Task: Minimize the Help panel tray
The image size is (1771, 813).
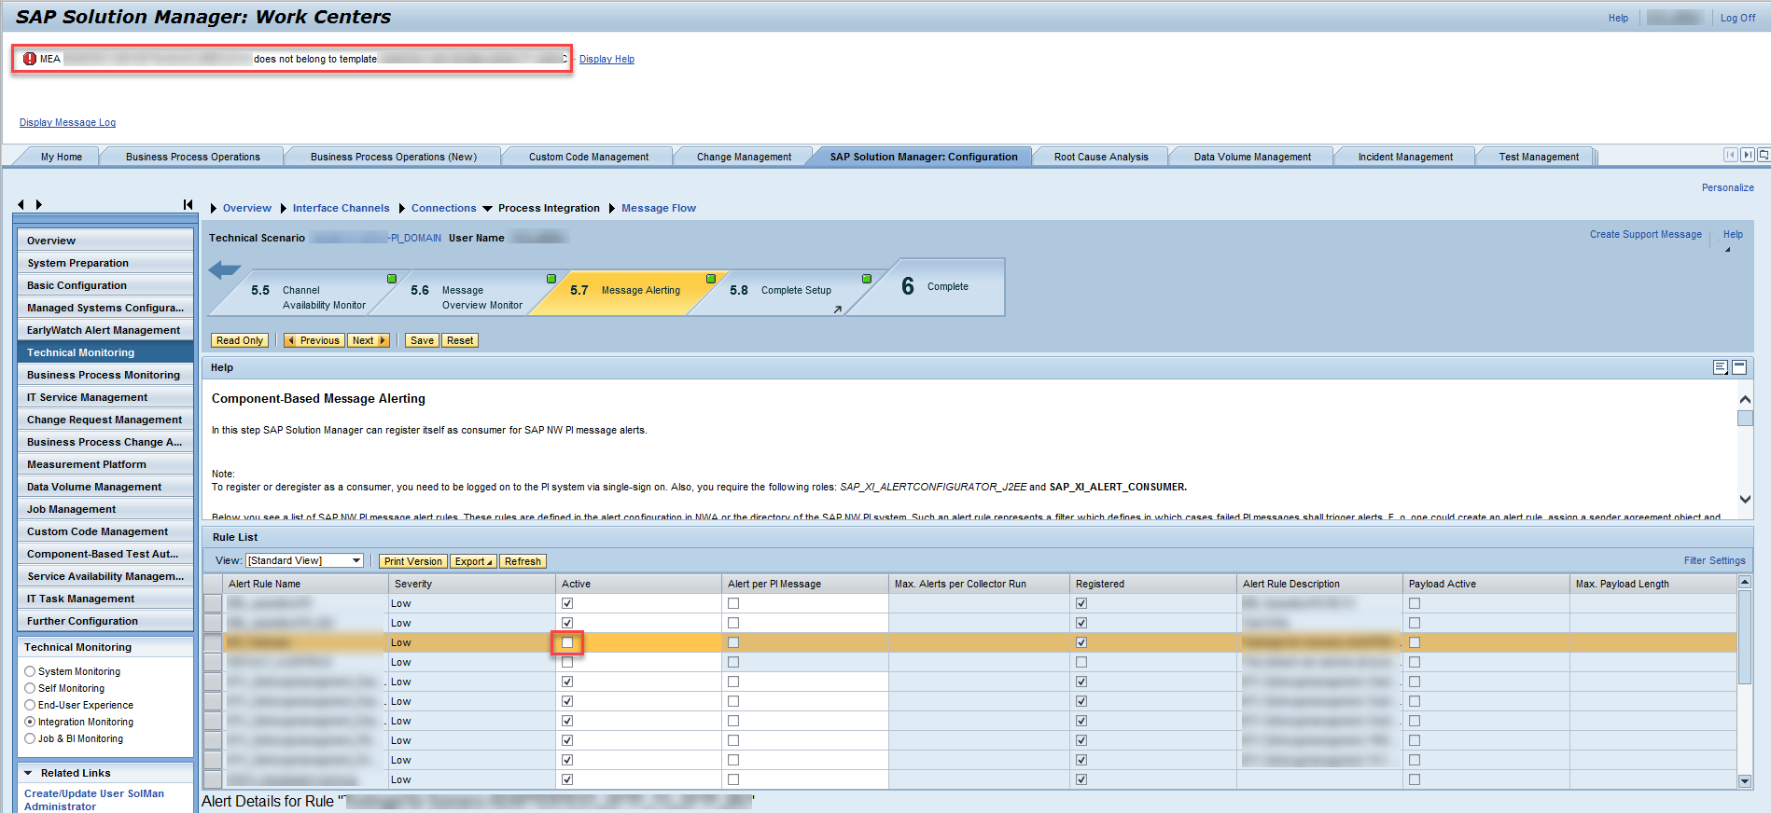Action: 1739,367
